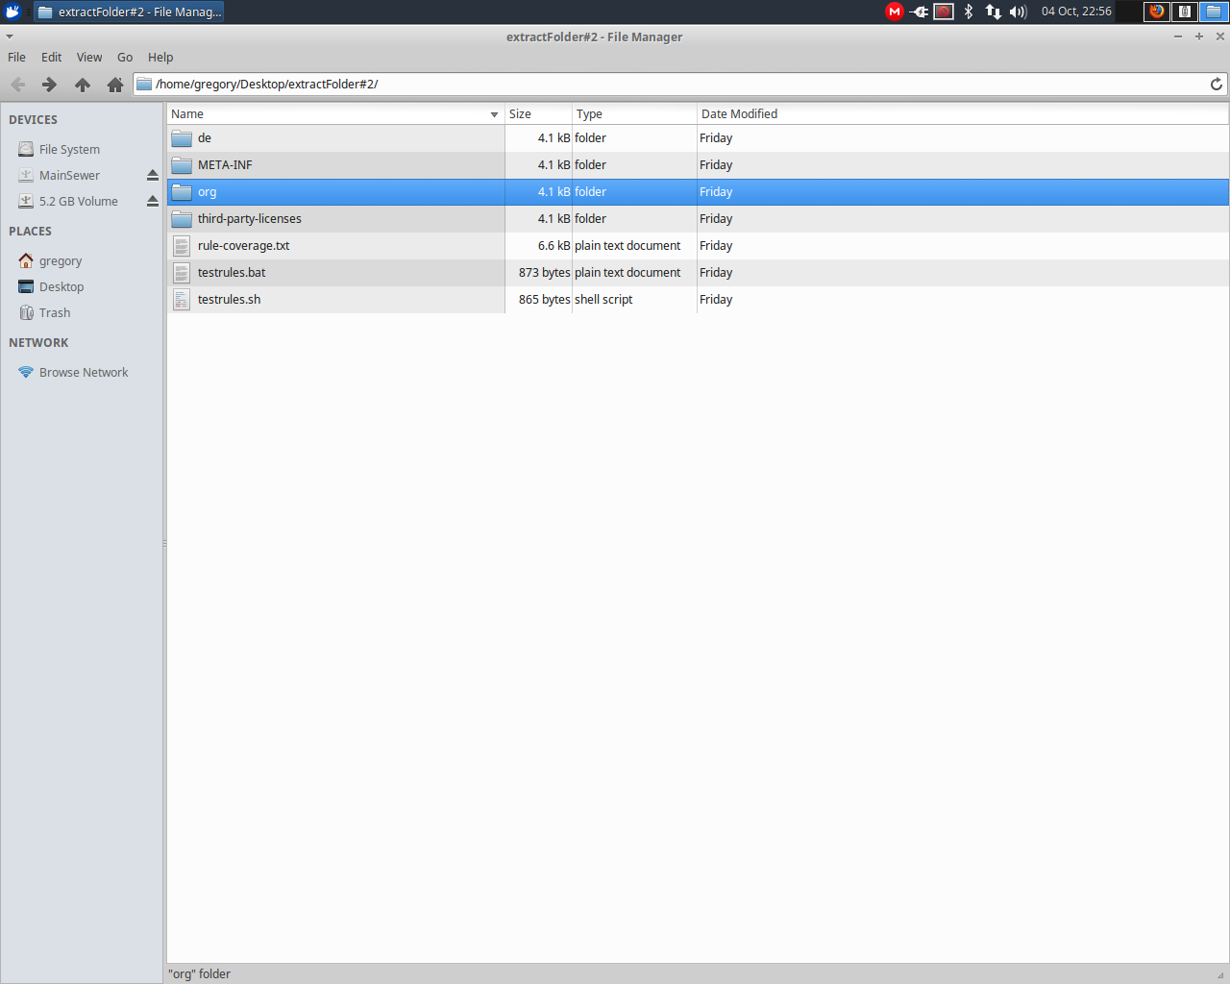Open File System in the sidebar
Screen dimensions: 1230x984
tap(69, 150)
